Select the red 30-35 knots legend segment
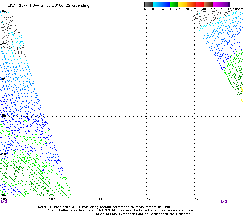 click(x=200, y=4)
